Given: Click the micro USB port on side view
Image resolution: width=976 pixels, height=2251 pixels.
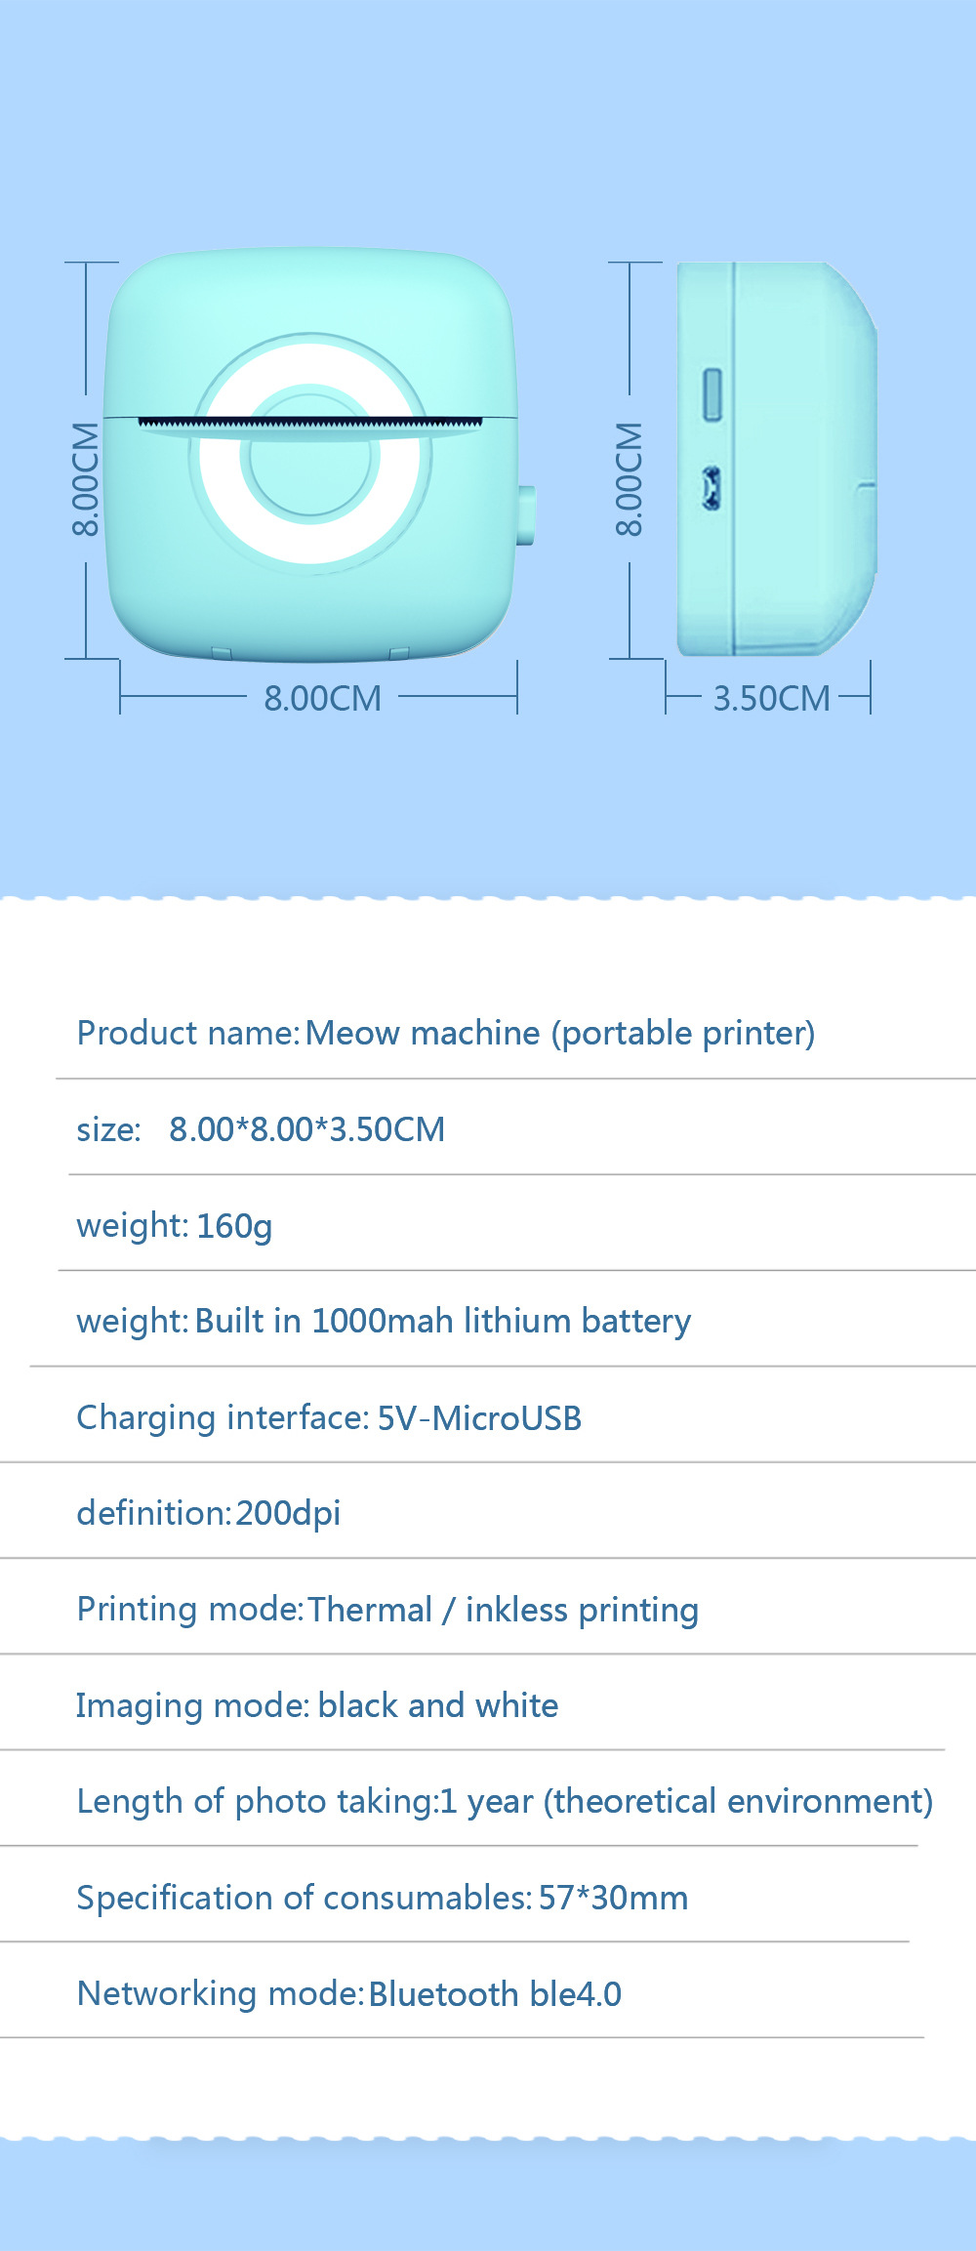Looking at the screenshot, I should coord(712,488).
